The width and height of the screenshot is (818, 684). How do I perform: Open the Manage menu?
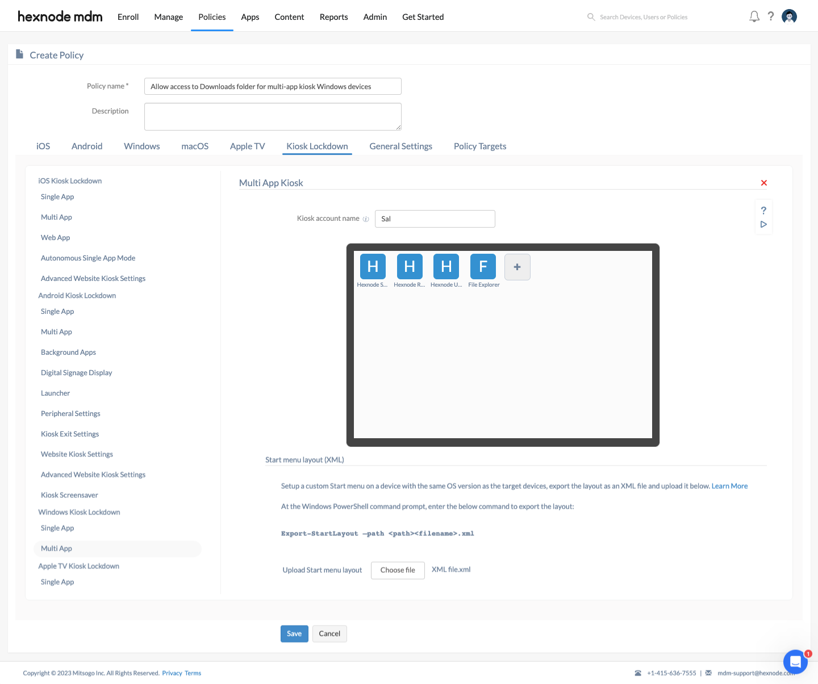(x=169, y=17)
